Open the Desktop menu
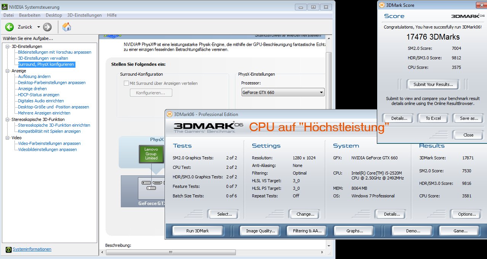The height and width of the screenshot is (259, 487). pyautogui.click(x=54, y=15)
